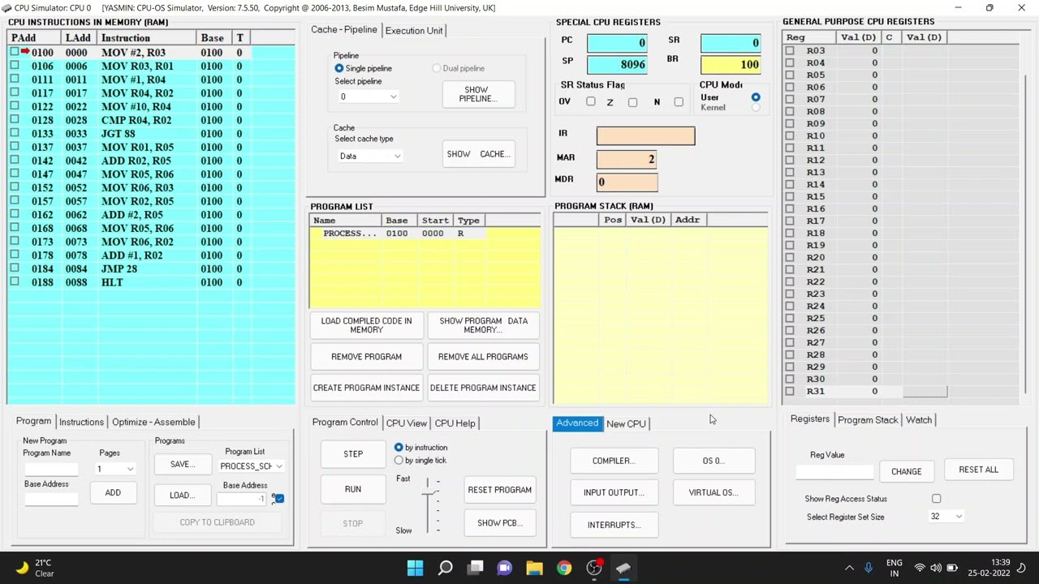The height and width of the screenshot is (584, 1039).
Task: Switch to the Execution Unit tab
Action: [x=414, y=31]
